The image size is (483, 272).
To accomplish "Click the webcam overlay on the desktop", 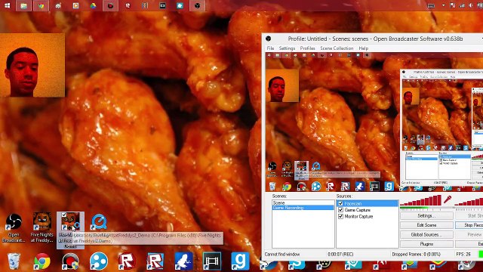I will pyautogui.click(x=32, y=65).
